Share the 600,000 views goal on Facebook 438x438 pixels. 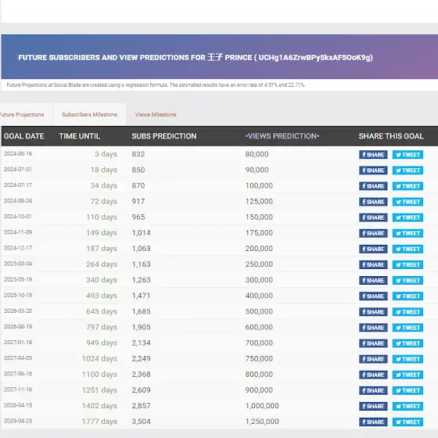(x=373, y=328)
